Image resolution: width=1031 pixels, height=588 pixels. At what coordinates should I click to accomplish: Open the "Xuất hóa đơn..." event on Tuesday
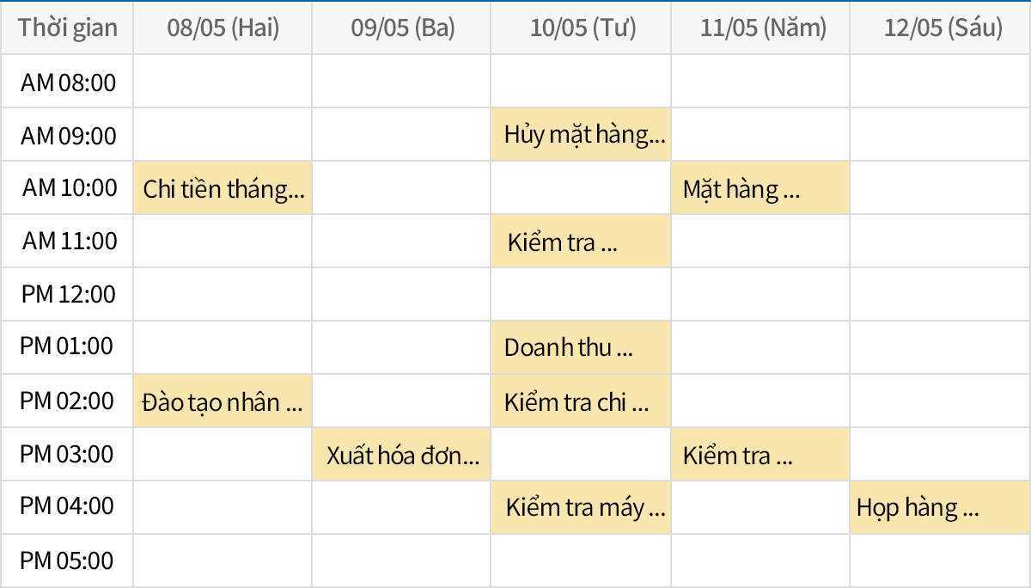401,455
